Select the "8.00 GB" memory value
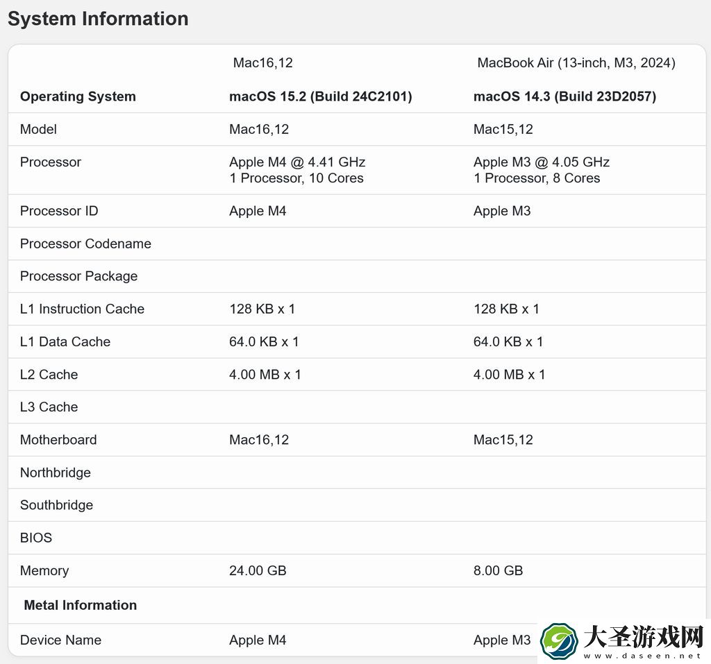 (x=499, y=570)
